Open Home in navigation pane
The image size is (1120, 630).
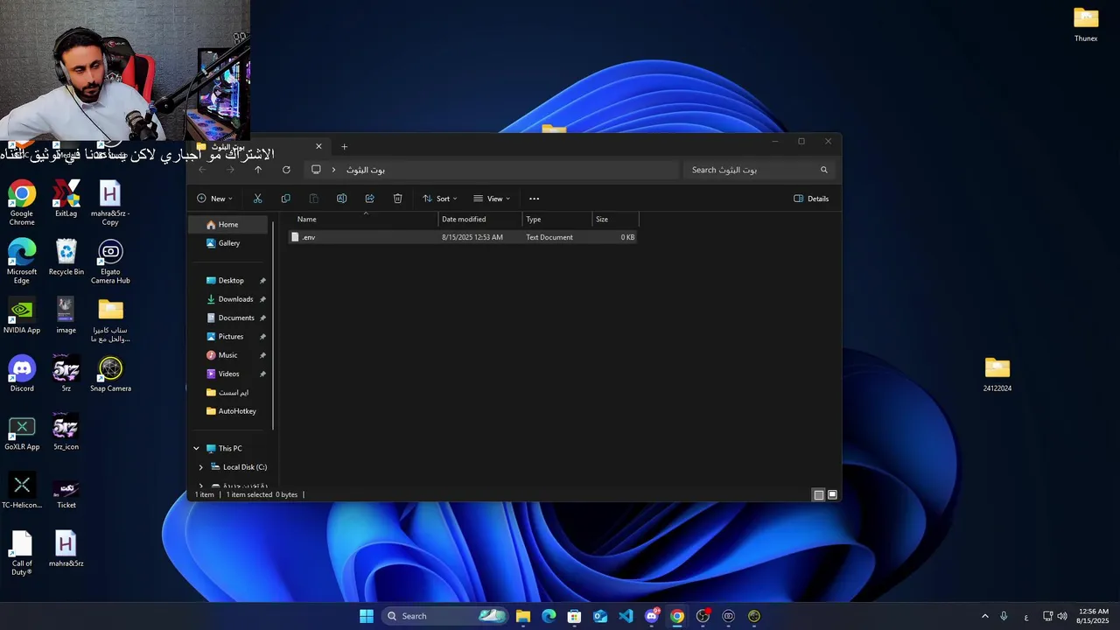(229, 225)
